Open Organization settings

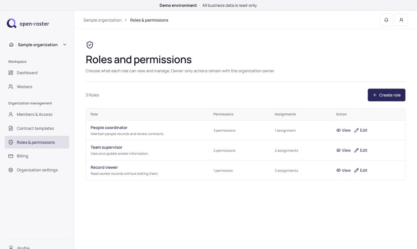tap(37, 170)
